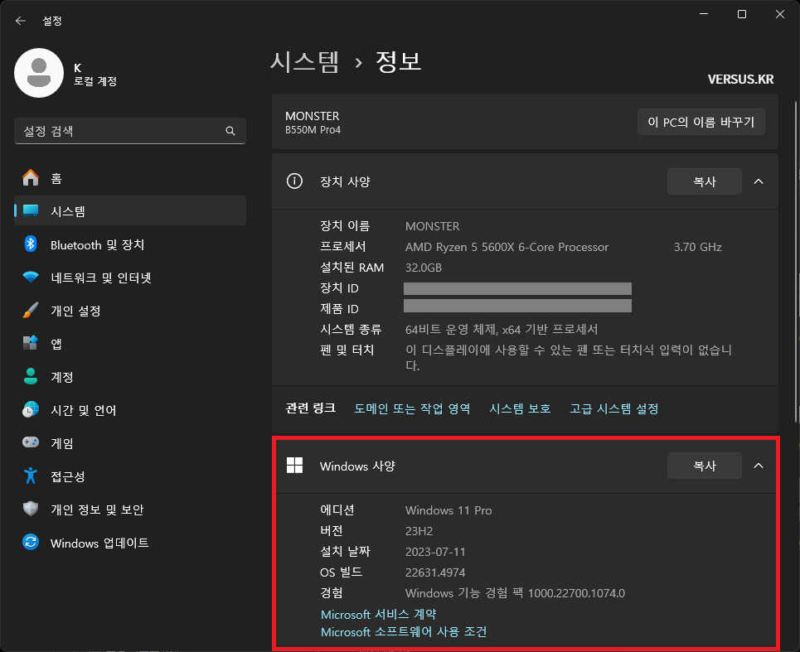Image resolution: width=800 pixels, height=652 pixels.
Task: Click the info icon beside 장치 사양
Action: coord(294,181)
